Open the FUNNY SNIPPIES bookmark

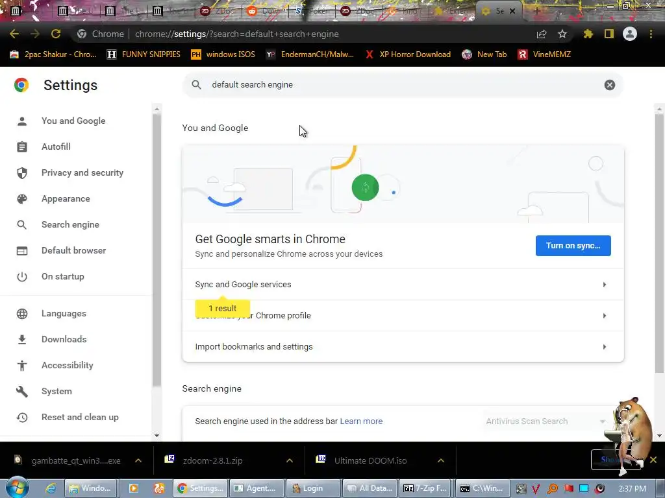144,54
